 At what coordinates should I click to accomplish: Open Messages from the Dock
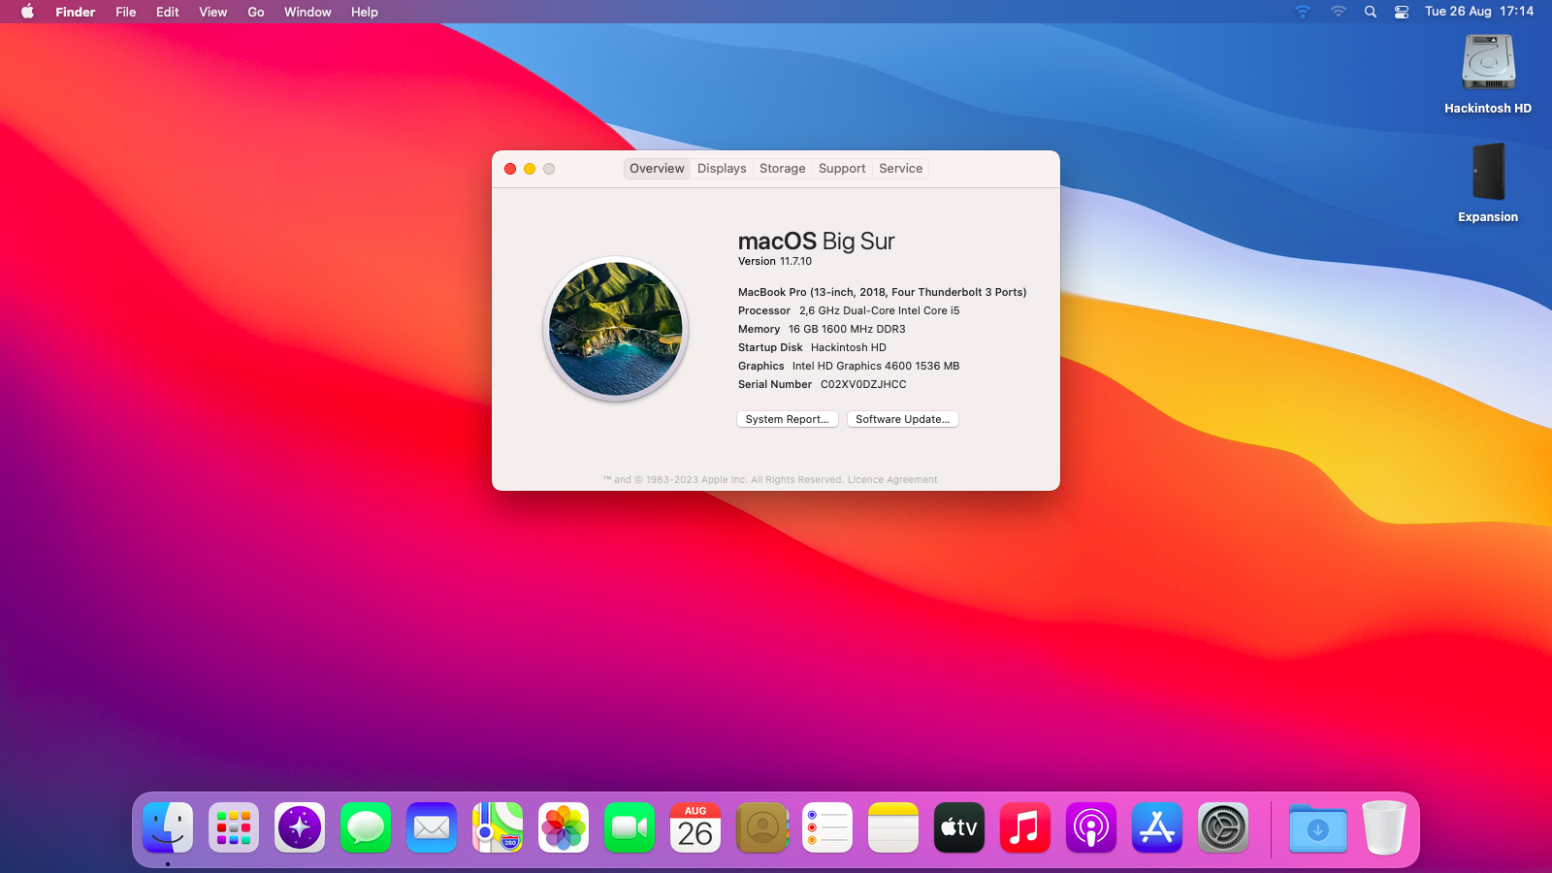coord(366,827)
